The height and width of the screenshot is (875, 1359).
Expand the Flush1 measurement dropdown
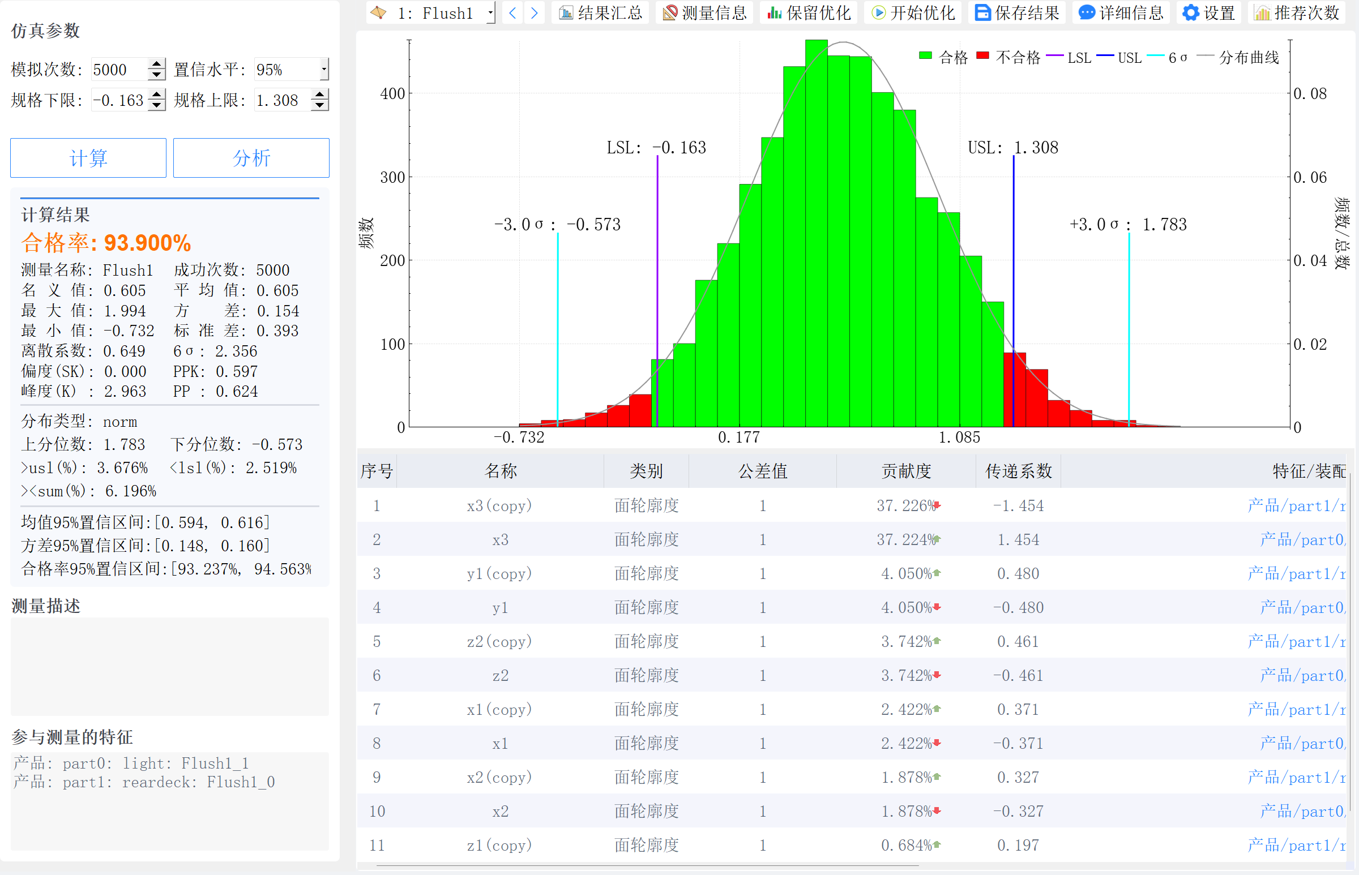[x=490, y=12]
